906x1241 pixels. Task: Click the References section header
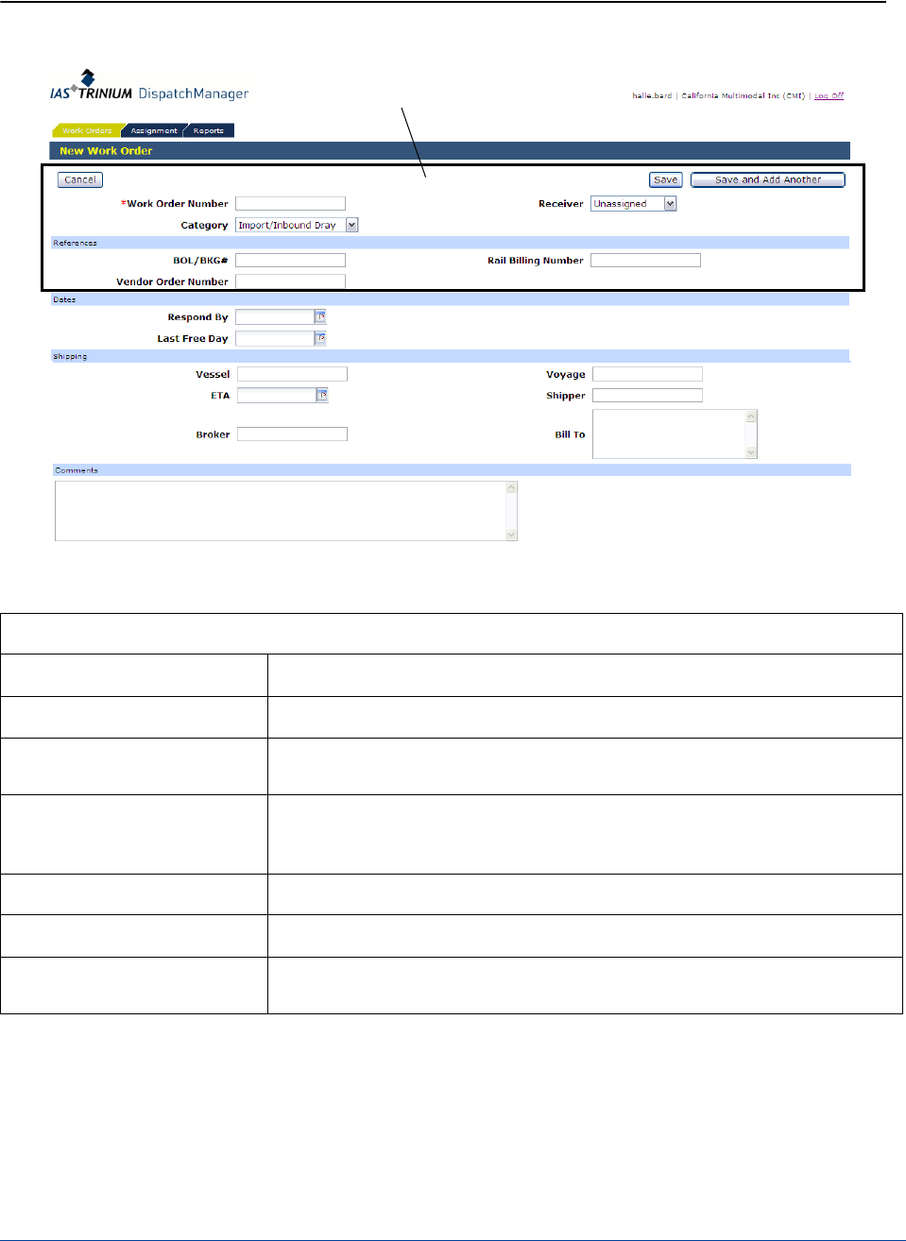(450, 243)
